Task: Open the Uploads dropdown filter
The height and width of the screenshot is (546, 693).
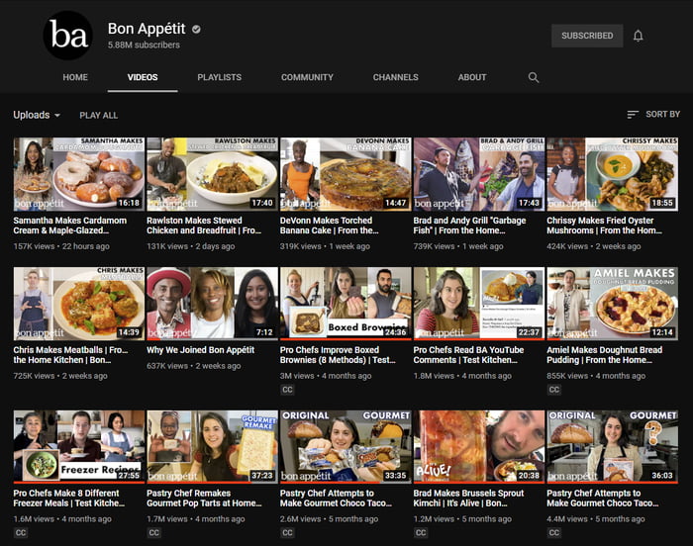Action: pyautogui.click(x=37, y=115)
